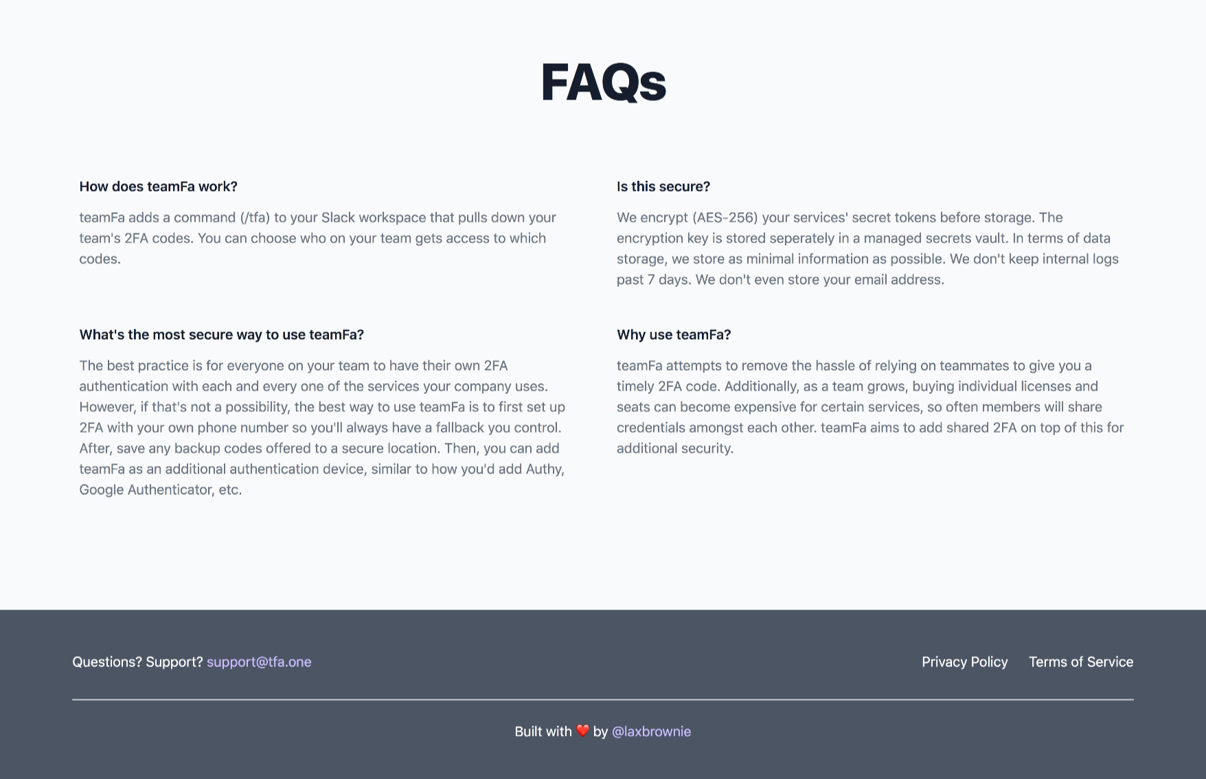Open the Privacy Policy page
The height and width of the screenshot is (779, 1206).
(964, 662)
